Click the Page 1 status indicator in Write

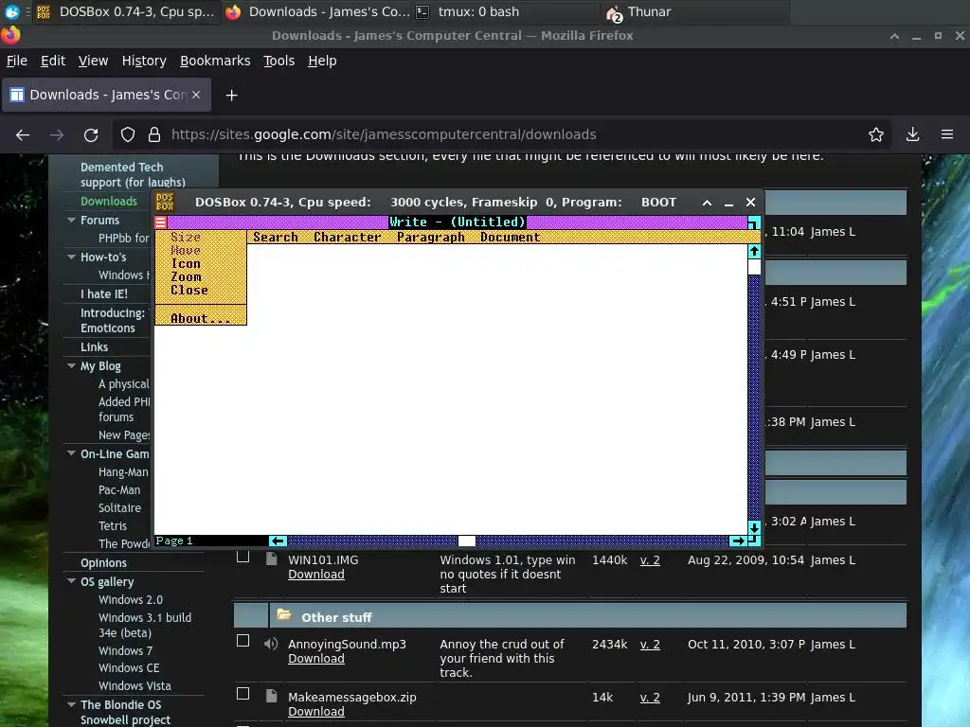(174, 541)
